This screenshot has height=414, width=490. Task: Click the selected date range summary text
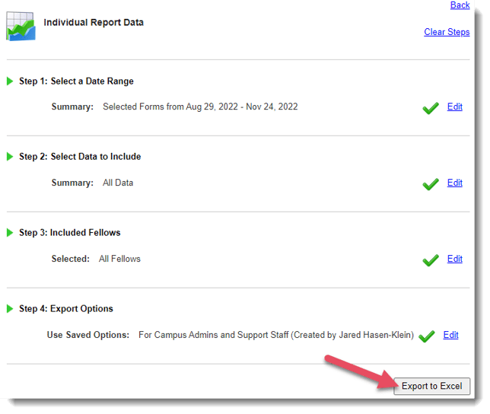[200, 107]
